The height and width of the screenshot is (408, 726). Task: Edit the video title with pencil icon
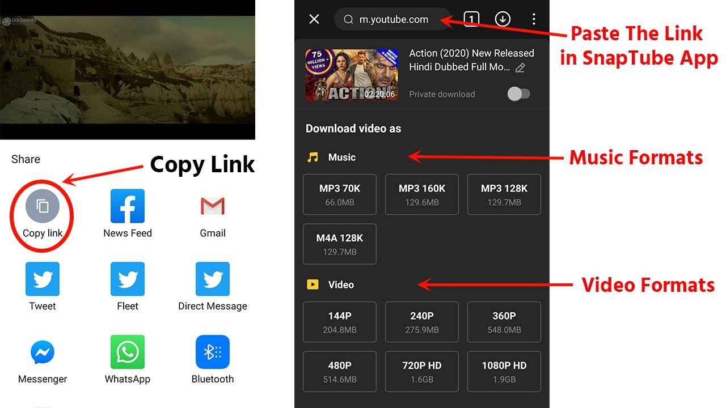520,68
